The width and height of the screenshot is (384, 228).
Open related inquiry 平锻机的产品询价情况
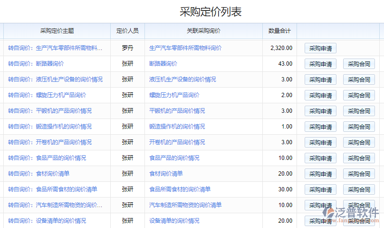pyautogui.click(x=177, y=111)
